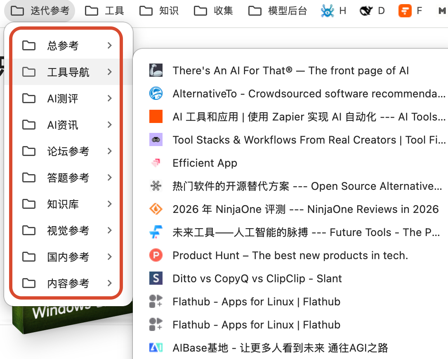
Task: Click the AI资讯 folder icon
Action: 29,125
